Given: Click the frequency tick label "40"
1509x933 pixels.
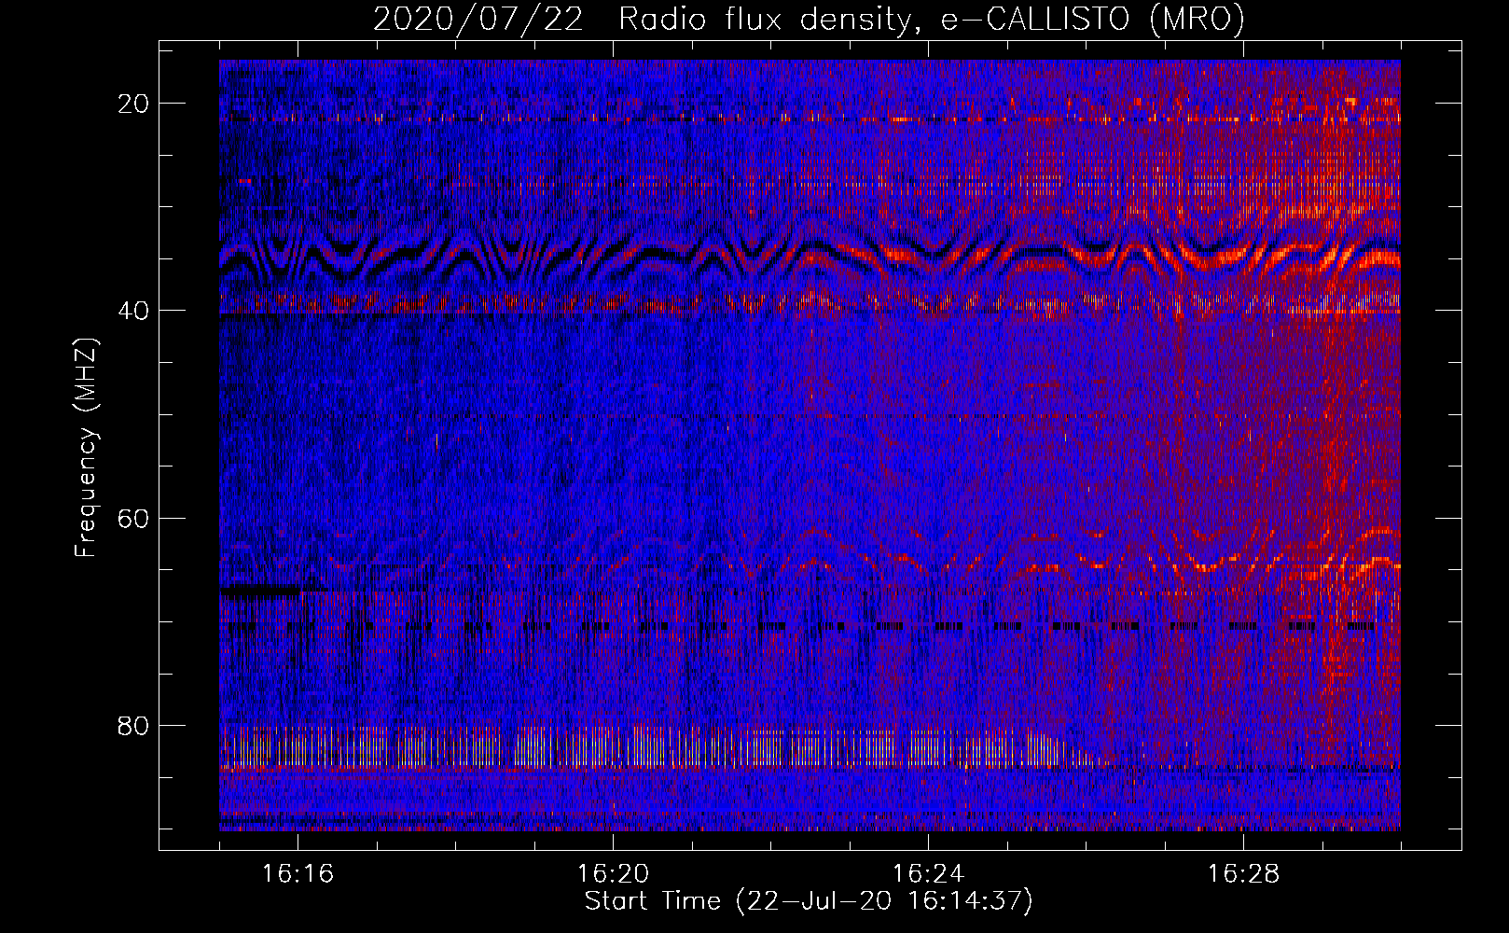Looking at the screenshot, I should click(x=134, y=311).
